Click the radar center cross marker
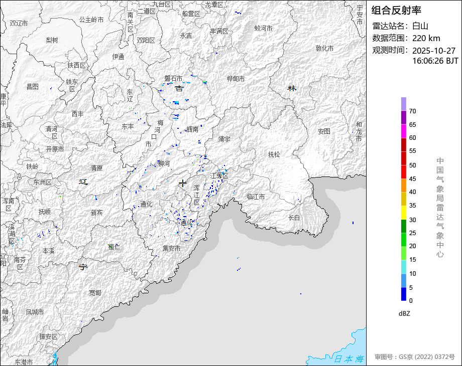This screenshot has width=462, height=366. point(183,184)
